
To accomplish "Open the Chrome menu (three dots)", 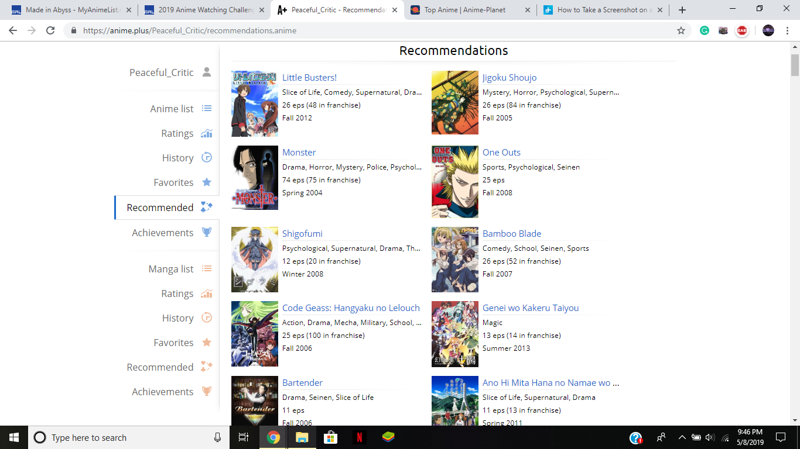I will point(788,30).
